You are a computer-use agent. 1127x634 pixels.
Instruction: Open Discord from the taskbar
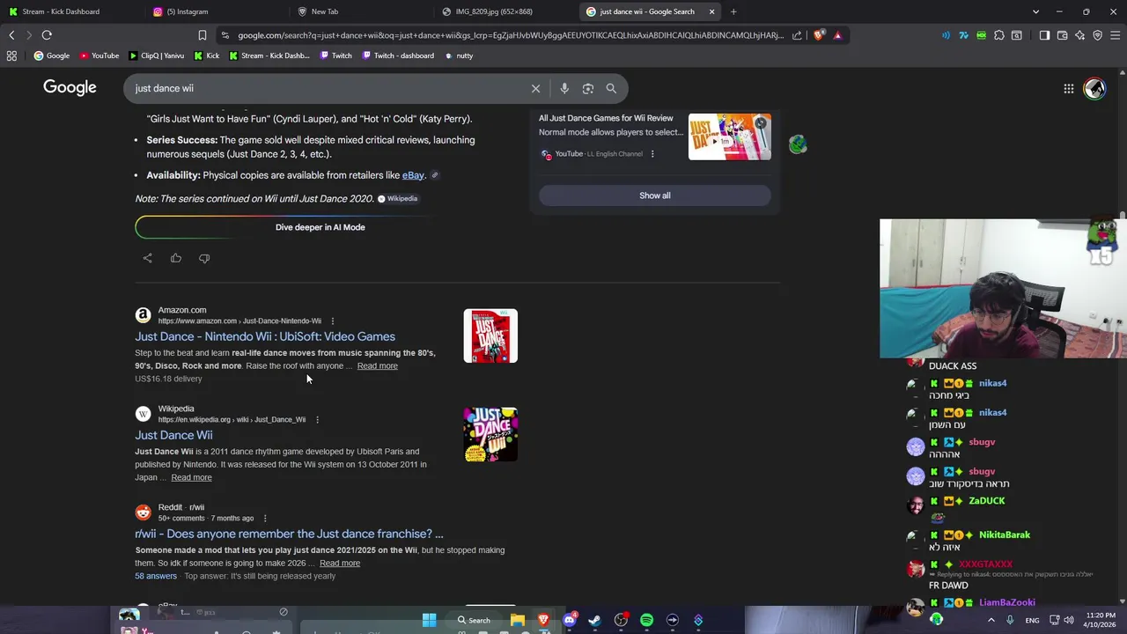point(569,620)
